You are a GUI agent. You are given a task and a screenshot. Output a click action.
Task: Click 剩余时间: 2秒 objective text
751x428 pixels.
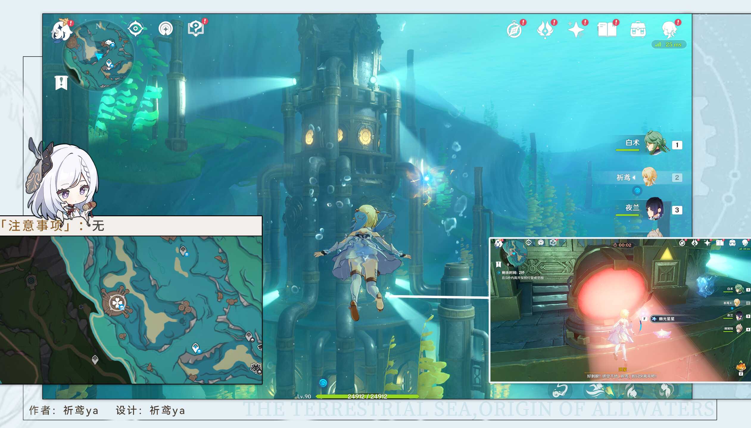click(x=513, y=273)
